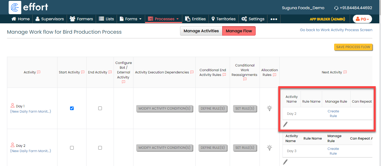Follow the Go back to Work Activity Process Screen link
Image resolution: width=381 pixels, height=166 pixels.
[336, 30]
